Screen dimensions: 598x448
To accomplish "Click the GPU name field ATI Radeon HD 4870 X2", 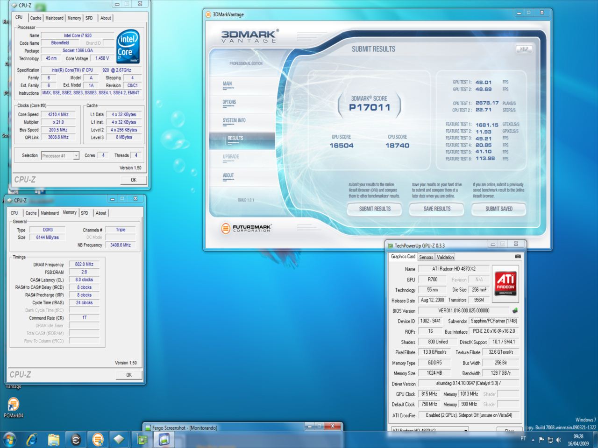I will tap(454, 269).
